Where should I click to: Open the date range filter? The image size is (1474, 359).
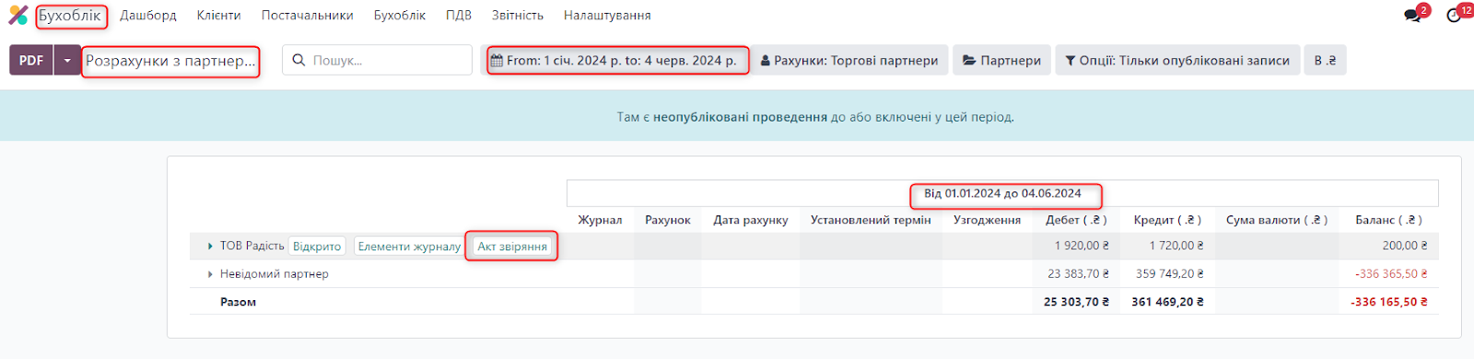click(614, 61)
